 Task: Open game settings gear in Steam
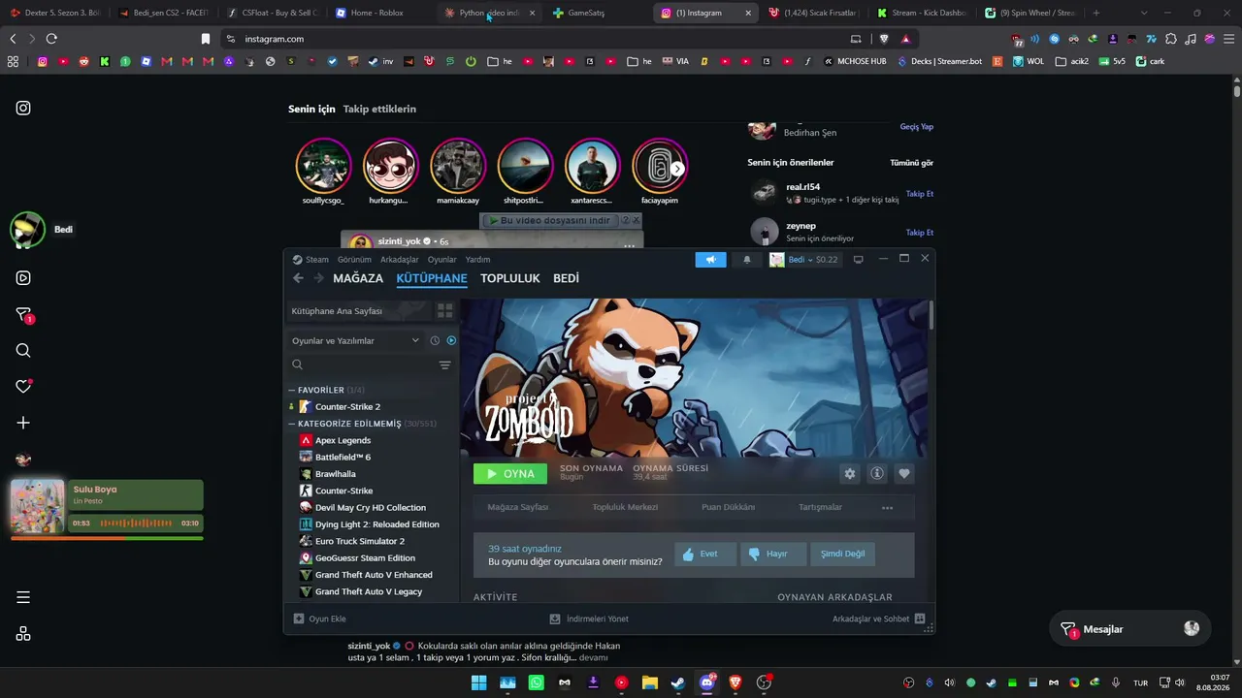point(850,474)
